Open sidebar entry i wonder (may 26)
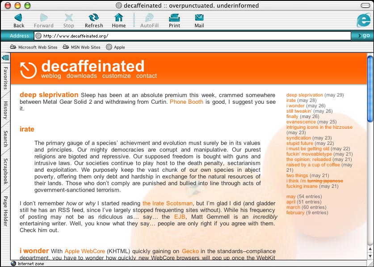The height and width of the screenshot is (267, 374). [295, 106]
